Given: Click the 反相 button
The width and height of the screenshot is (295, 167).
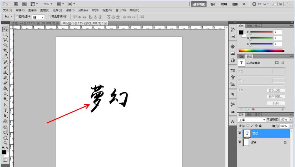Looking at the screenshot, I should click(276, 103).
